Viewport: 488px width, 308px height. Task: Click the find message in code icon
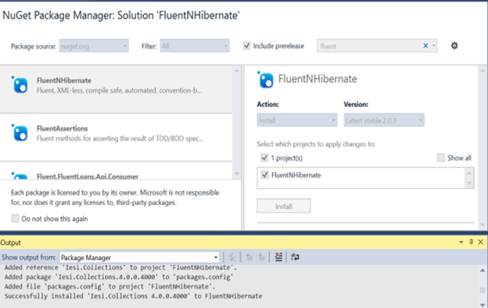[232, 257]
